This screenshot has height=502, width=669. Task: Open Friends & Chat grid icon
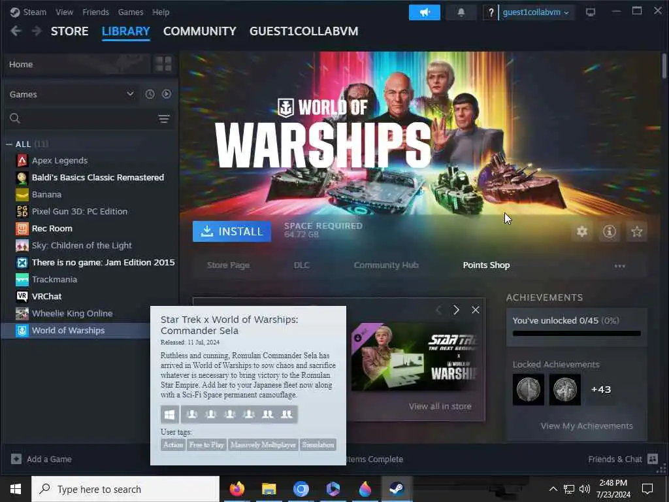(653, 459)
